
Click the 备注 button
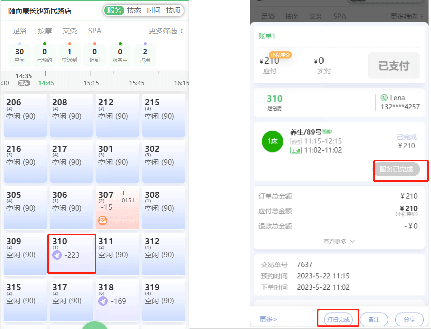click(x=374, y=319)
